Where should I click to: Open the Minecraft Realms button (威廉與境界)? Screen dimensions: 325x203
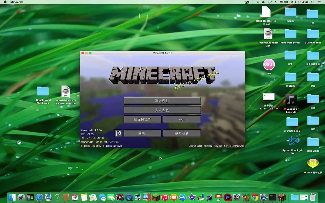(x=142, y=119)
